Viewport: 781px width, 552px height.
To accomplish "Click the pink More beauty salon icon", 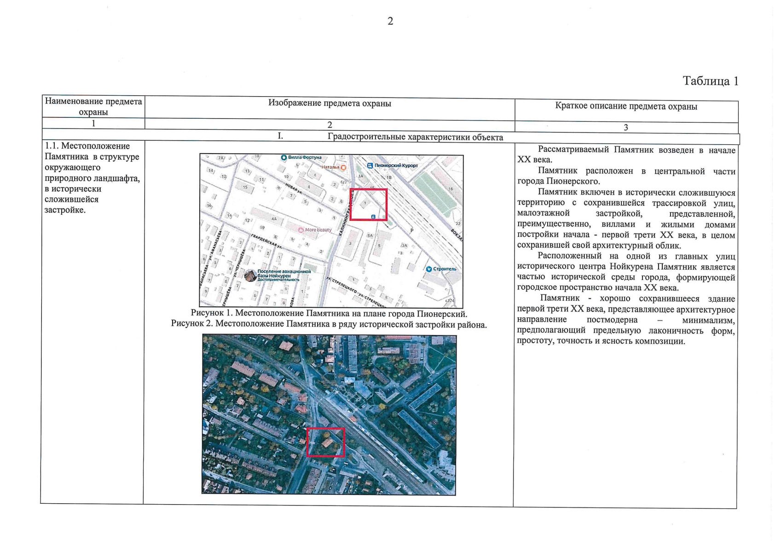I will coord(301,230).
